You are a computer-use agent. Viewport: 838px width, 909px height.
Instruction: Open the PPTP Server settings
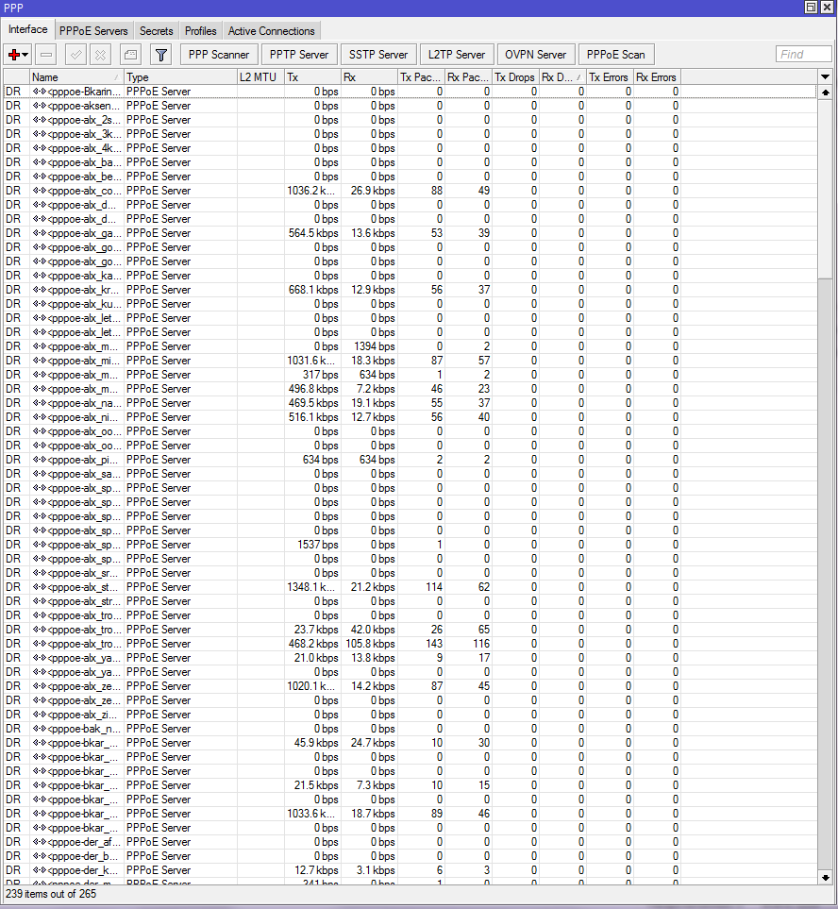(x=299, y=55)
